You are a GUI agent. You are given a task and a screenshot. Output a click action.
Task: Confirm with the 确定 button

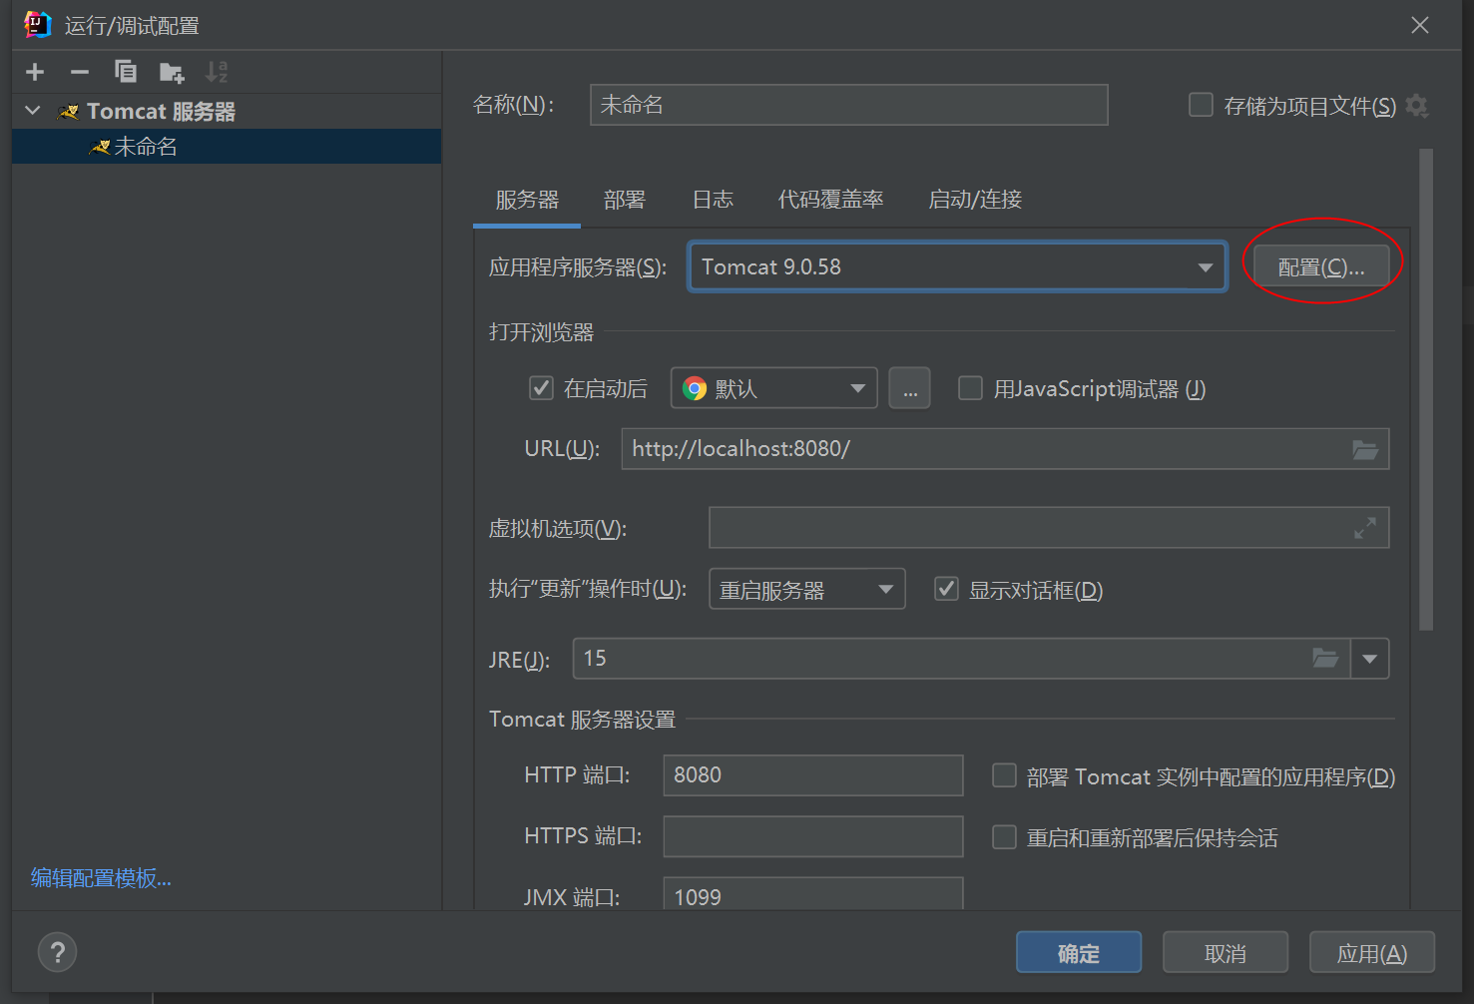tap(1079, 952)
